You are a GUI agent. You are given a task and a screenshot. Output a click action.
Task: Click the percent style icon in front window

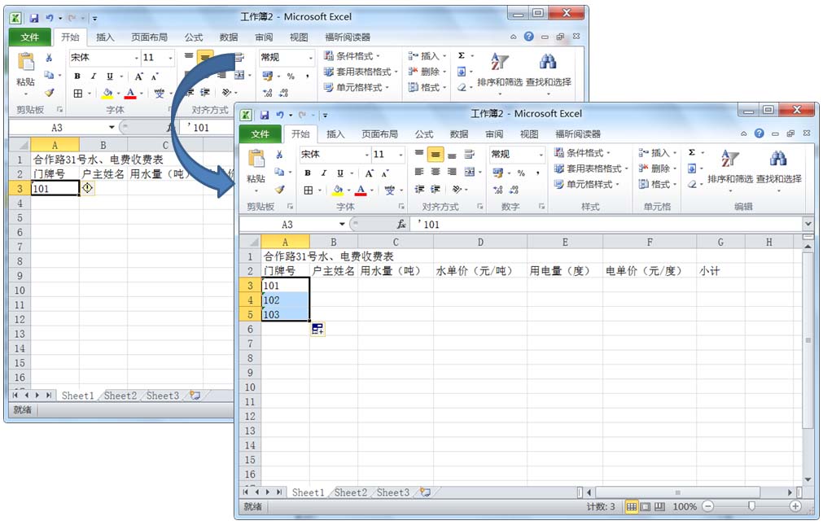click(521, 173)
